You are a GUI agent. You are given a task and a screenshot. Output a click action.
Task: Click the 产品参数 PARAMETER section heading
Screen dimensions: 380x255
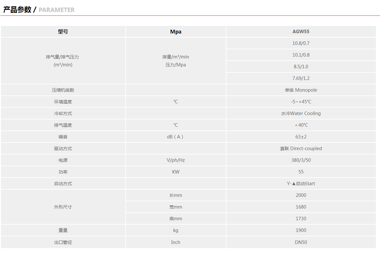39,10
